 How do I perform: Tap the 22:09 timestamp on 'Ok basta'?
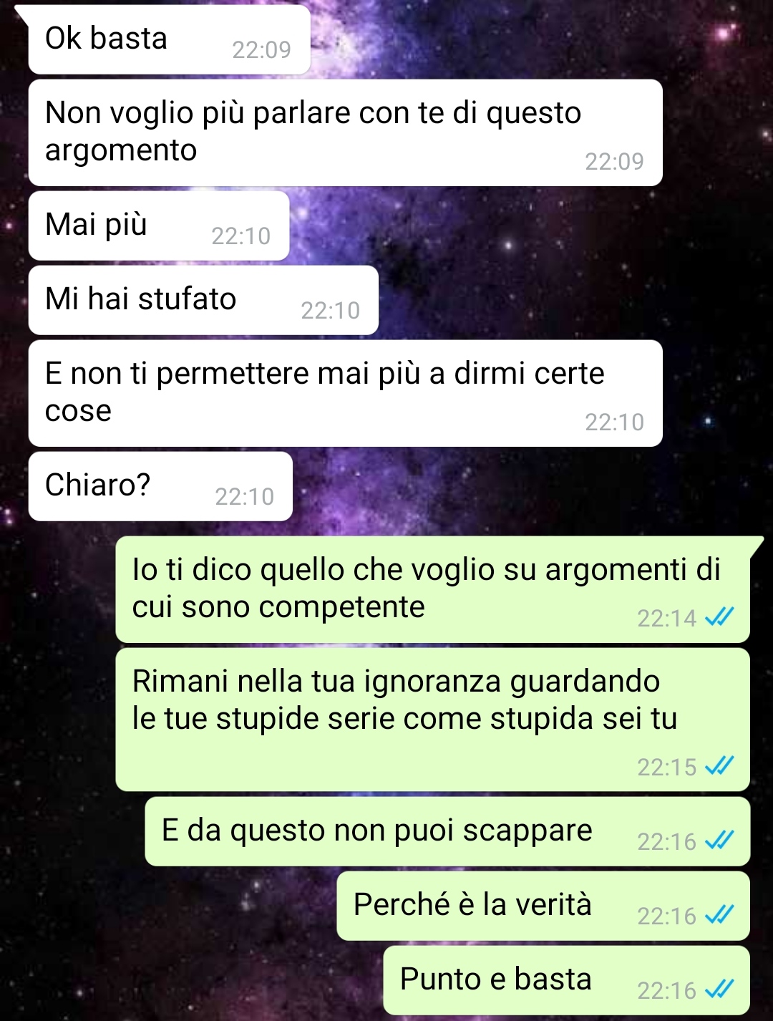click(261, 49)
